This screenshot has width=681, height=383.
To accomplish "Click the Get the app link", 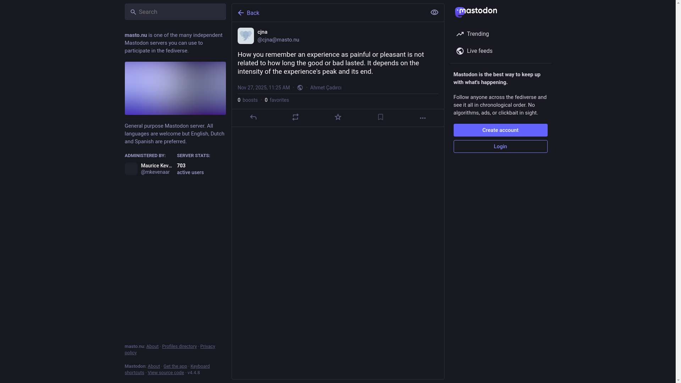I will pos(175,366).
